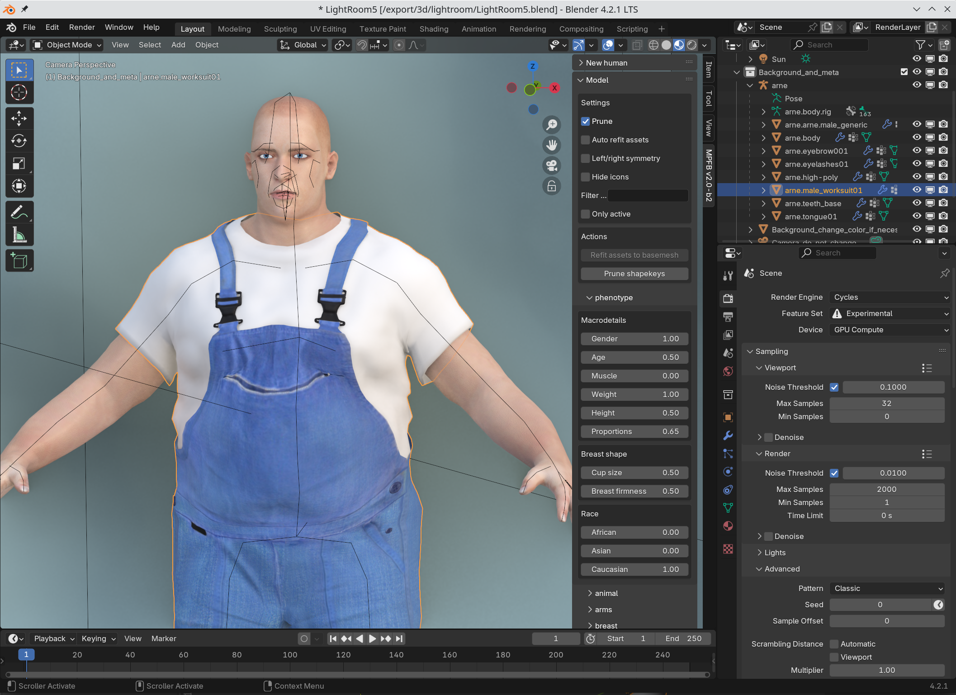Adjust the Weight macrodetail slider
Screen dimensions: 956x695
[634, 394]
